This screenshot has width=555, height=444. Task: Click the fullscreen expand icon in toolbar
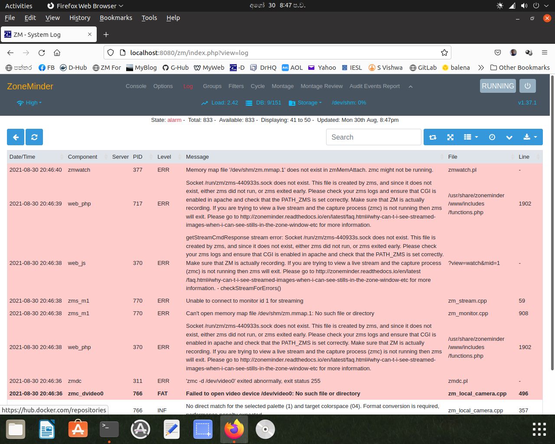tap(451, 137)
